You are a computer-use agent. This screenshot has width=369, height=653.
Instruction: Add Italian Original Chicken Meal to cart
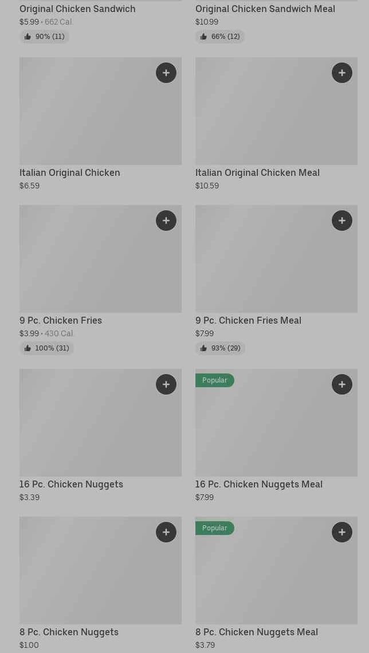point(342,73)
